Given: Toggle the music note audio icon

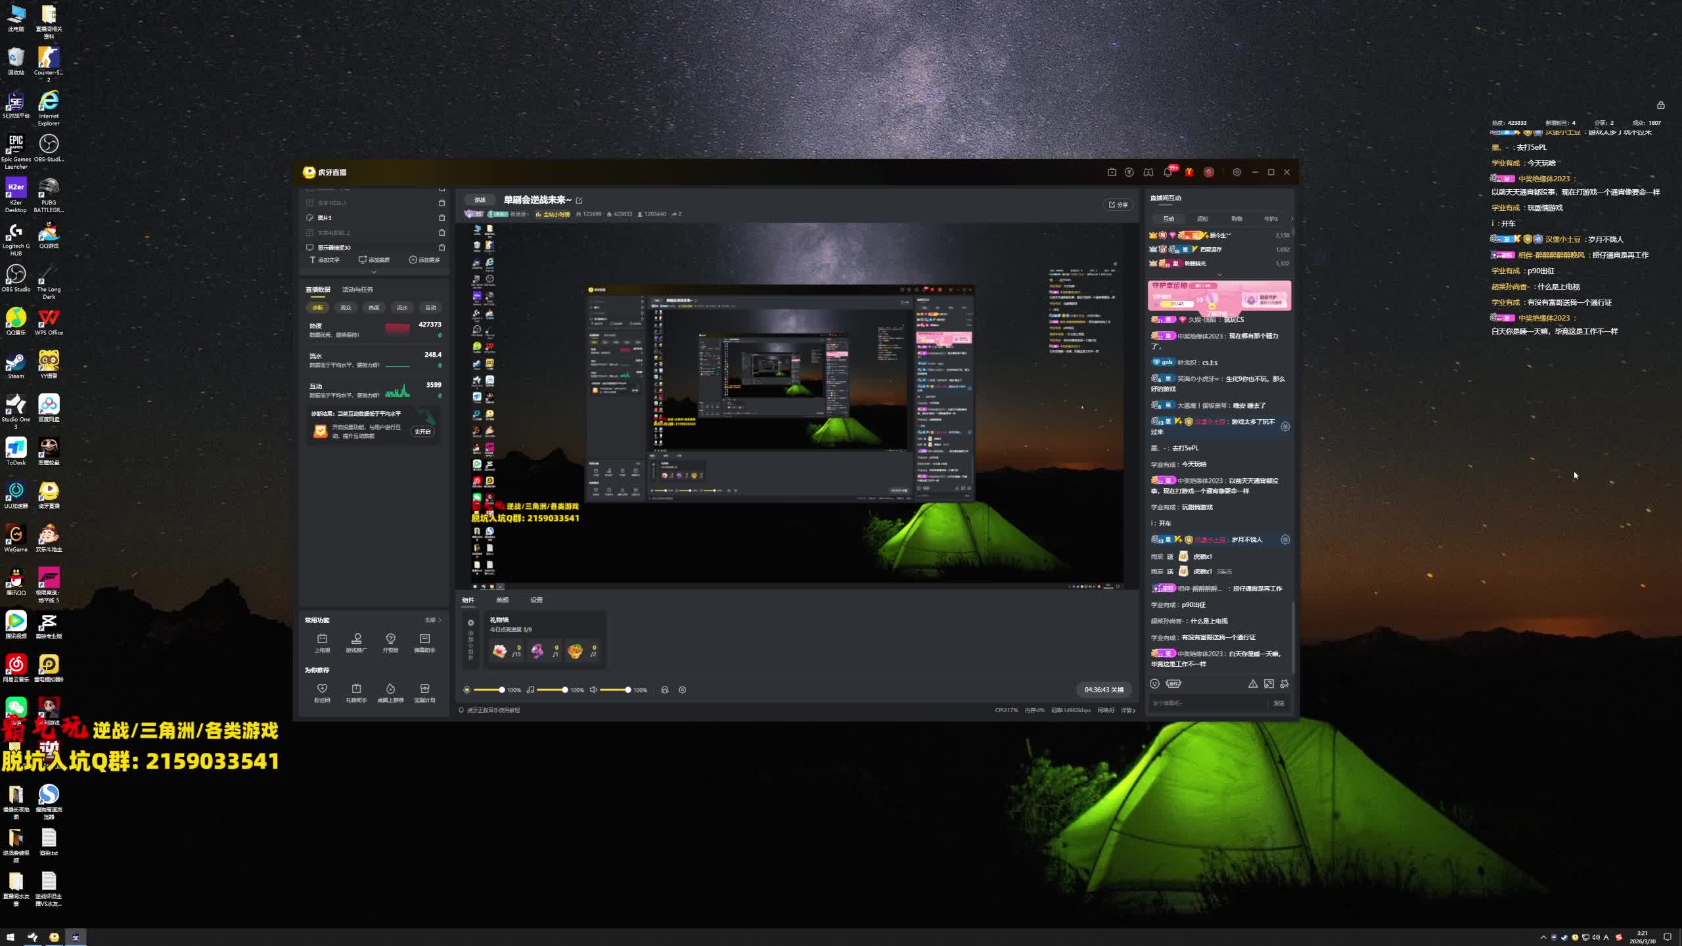Looking at the screenshot, I should 530,690.
